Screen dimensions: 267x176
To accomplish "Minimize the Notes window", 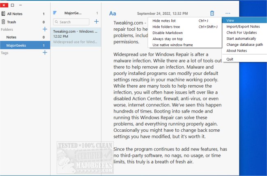I will (21, 5).
